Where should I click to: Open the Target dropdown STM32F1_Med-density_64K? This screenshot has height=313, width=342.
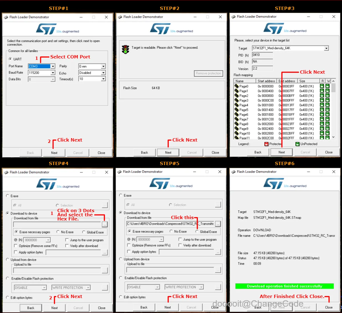click(326, 48)
